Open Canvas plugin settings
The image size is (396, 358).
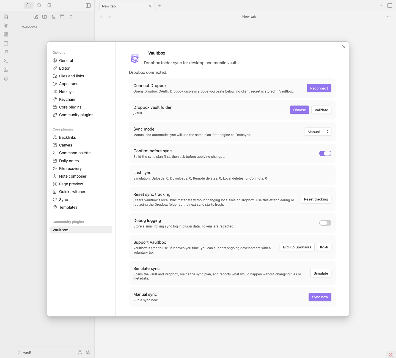(81, 145)
